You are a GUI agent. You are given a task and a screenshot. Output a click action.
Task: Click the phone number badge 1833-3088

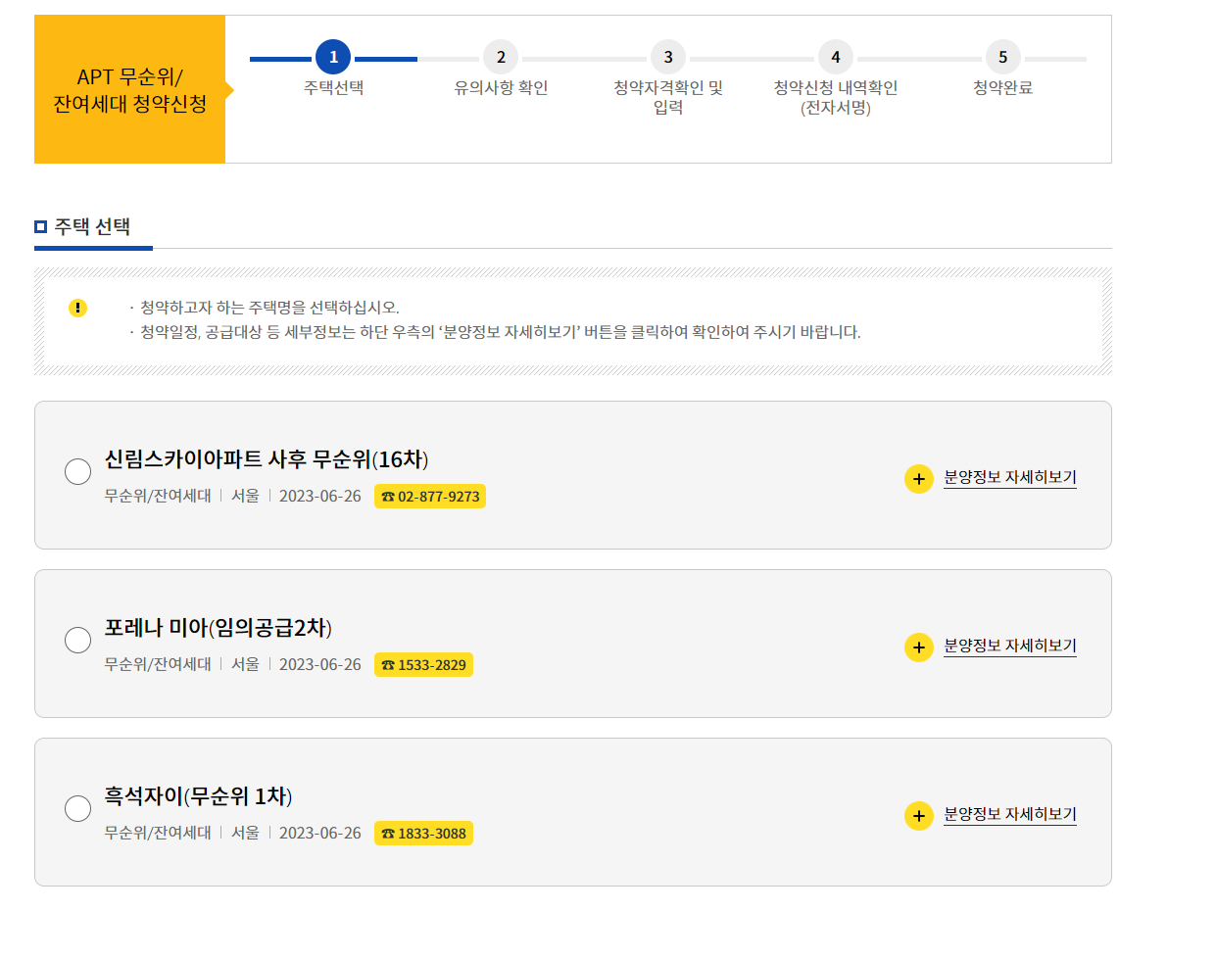423,834
